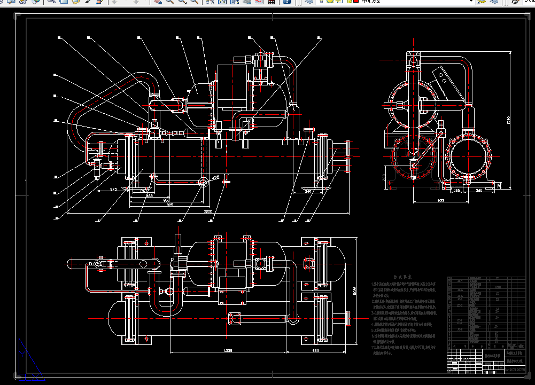Click the text style brush icon
This screenshot has height=385, width=535.
point(515,2)
